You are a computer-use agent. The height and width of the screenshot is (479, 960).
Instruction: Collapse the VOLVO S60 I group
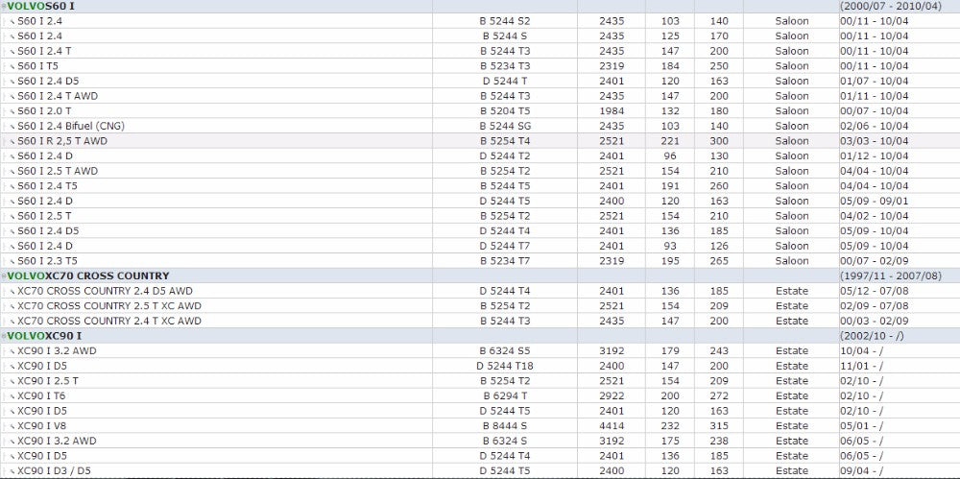(x=4, y=6)
